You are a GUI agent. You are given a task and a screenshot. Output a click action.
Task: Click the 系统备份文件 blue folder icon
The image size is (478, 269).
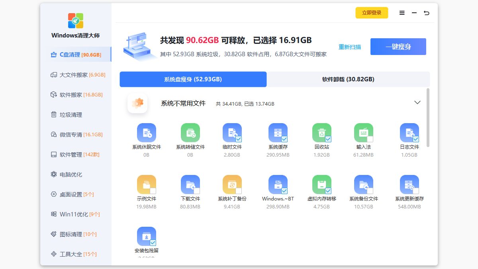[x=364, y=185]
